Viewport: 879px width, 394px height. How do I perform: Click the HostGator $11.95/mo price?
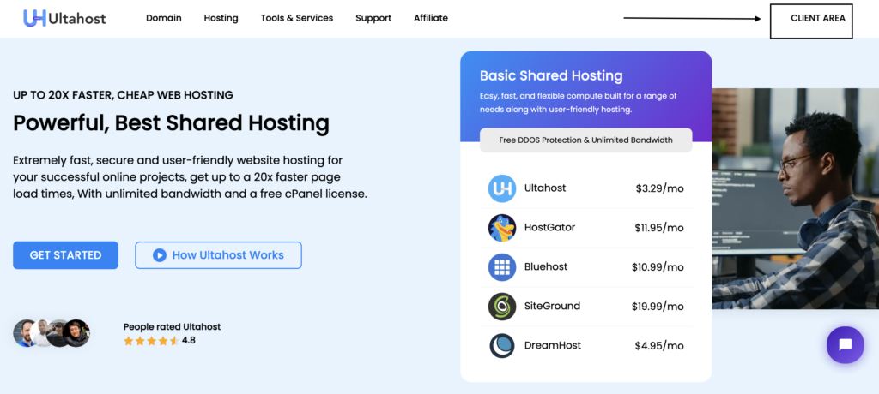[x=659, y=228]
